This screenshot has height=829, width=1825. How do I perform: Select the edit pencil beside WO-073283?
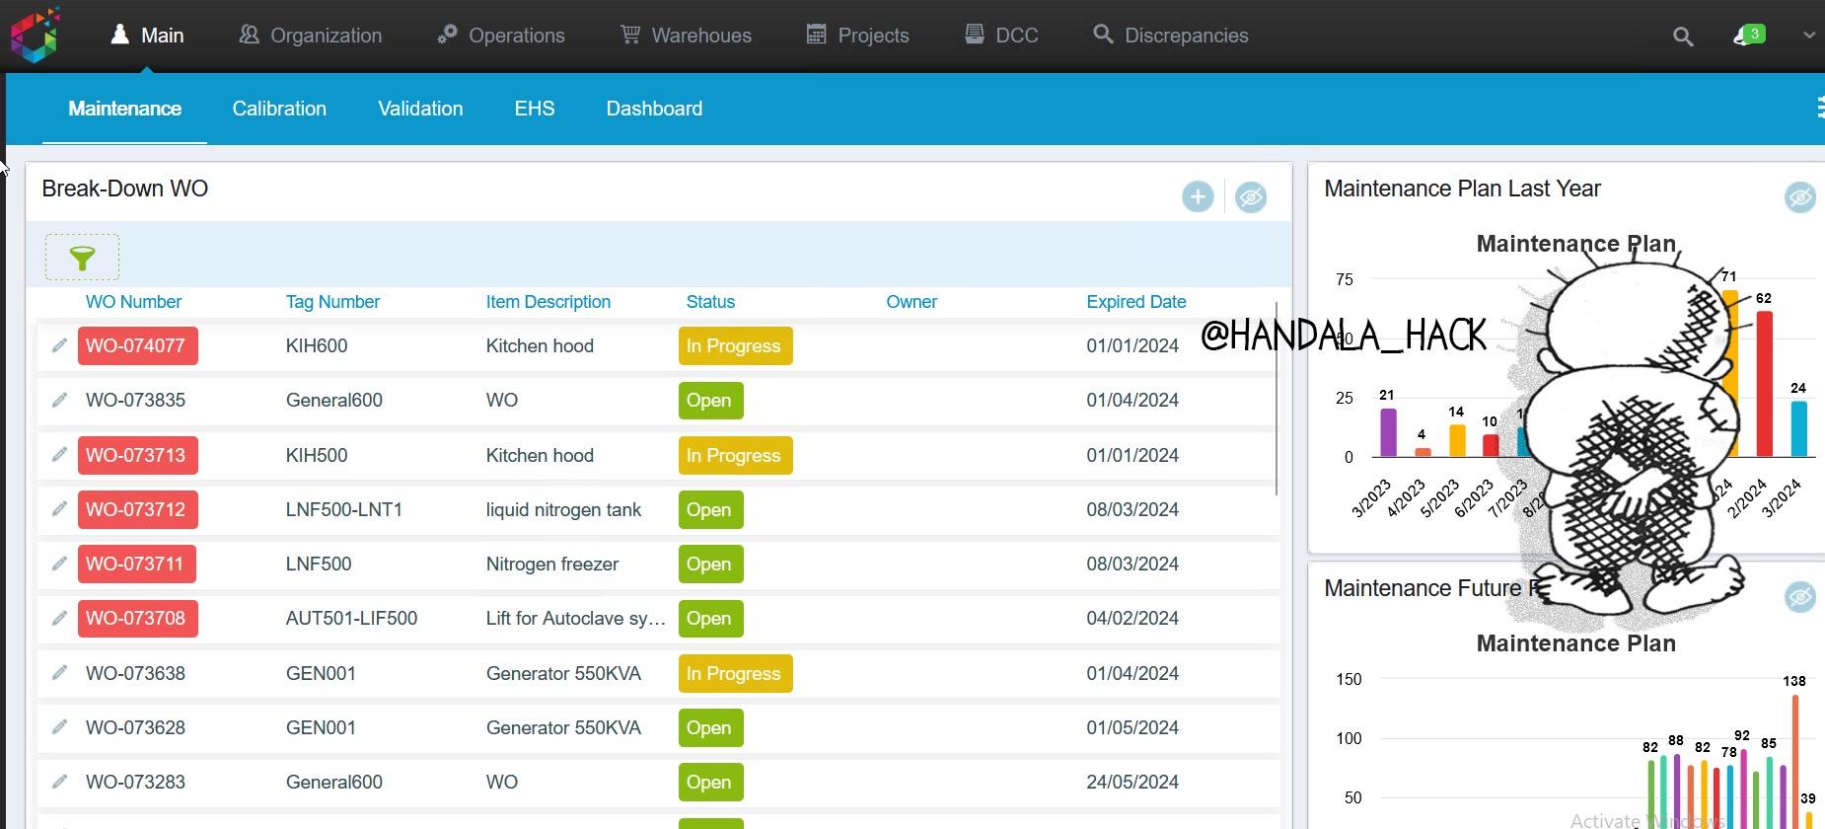pyautogui.click(x=59, y=782)
